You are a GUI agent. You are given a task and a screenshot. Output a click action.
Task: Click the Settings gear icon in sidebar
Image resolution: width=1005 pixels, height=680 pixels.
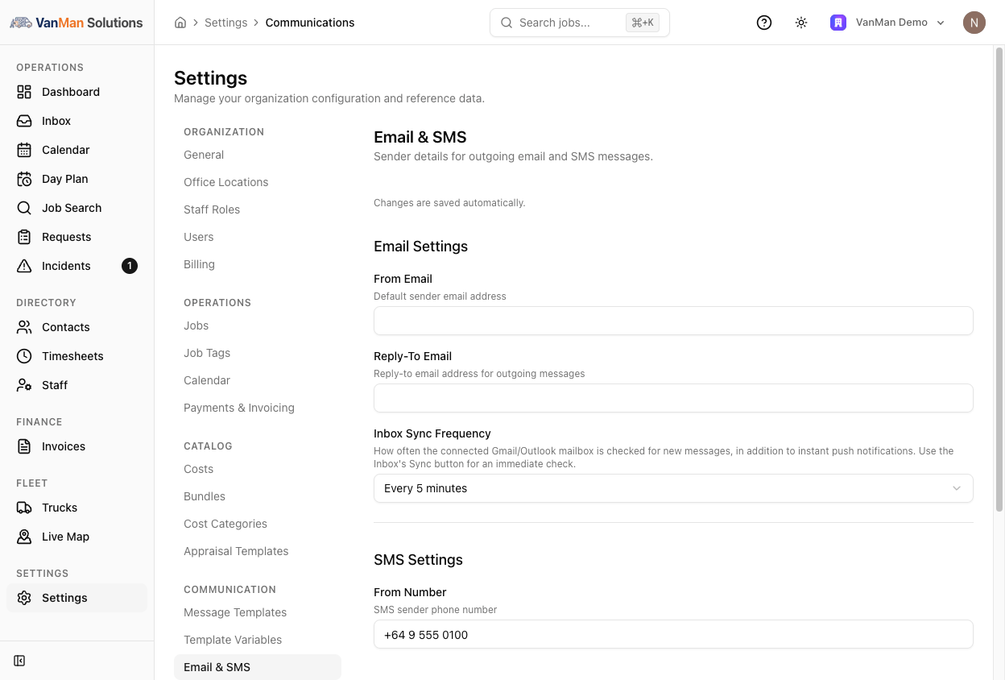[x=24, y=598]
